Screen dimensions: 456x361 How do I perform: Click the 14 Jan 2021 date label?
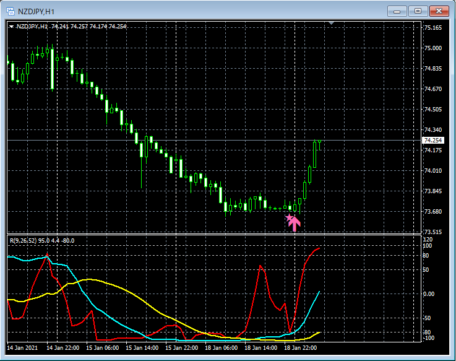click(x=24, y=348)
